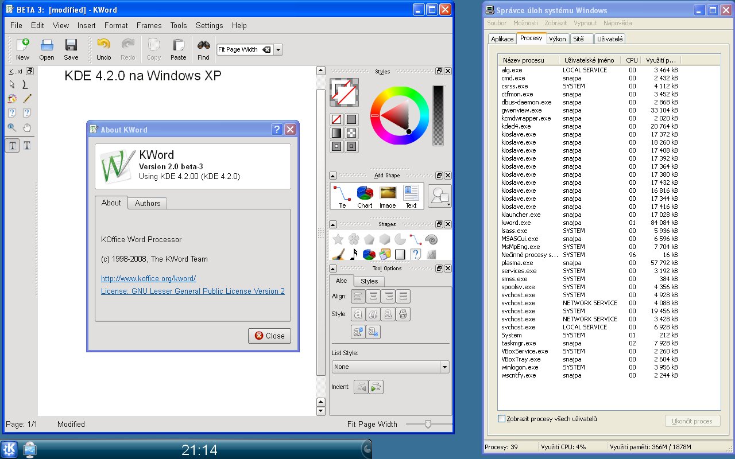Close the About KWord dialog
Screen dimensions: 735x459
[270, 336]
